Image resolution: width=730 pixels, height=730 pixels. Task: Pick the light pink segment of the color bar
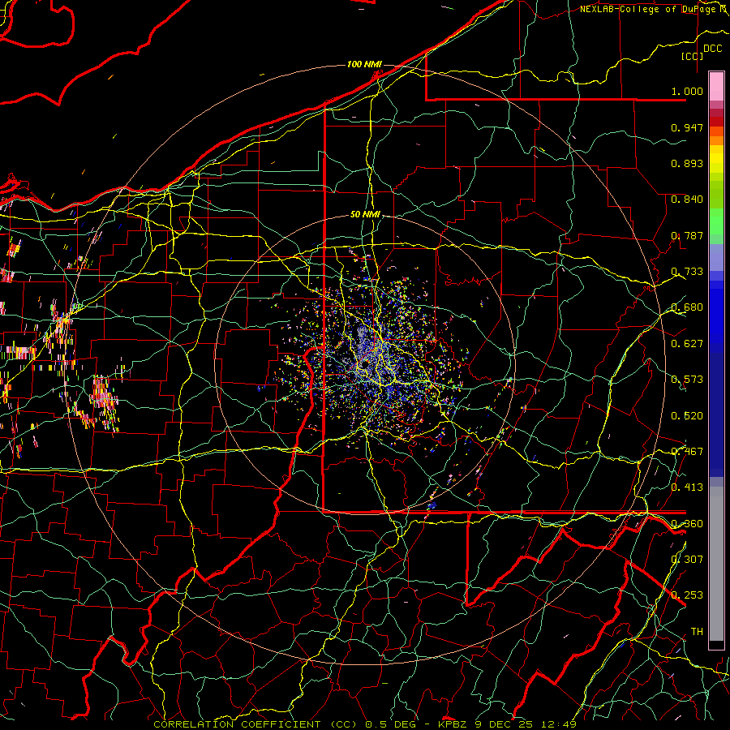point(716,86)
